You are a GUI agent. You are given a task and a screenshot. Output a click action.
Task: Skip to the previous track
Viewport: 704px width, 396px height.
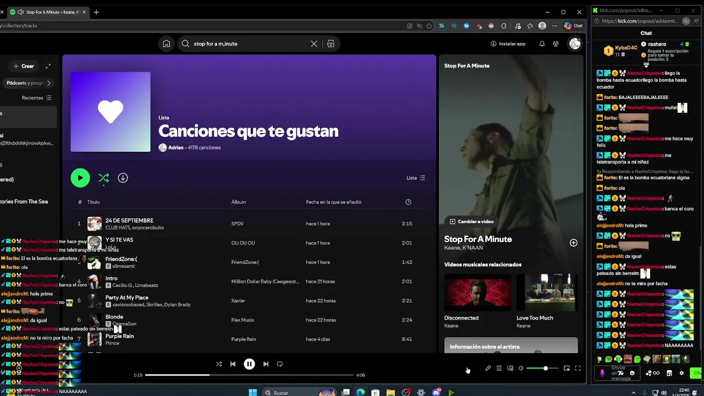(x=233, y=364)
